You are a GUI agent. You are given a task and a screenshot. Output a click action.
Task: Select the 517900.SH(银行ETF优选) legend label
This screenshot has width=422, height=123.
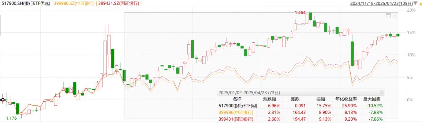[26, 4]
